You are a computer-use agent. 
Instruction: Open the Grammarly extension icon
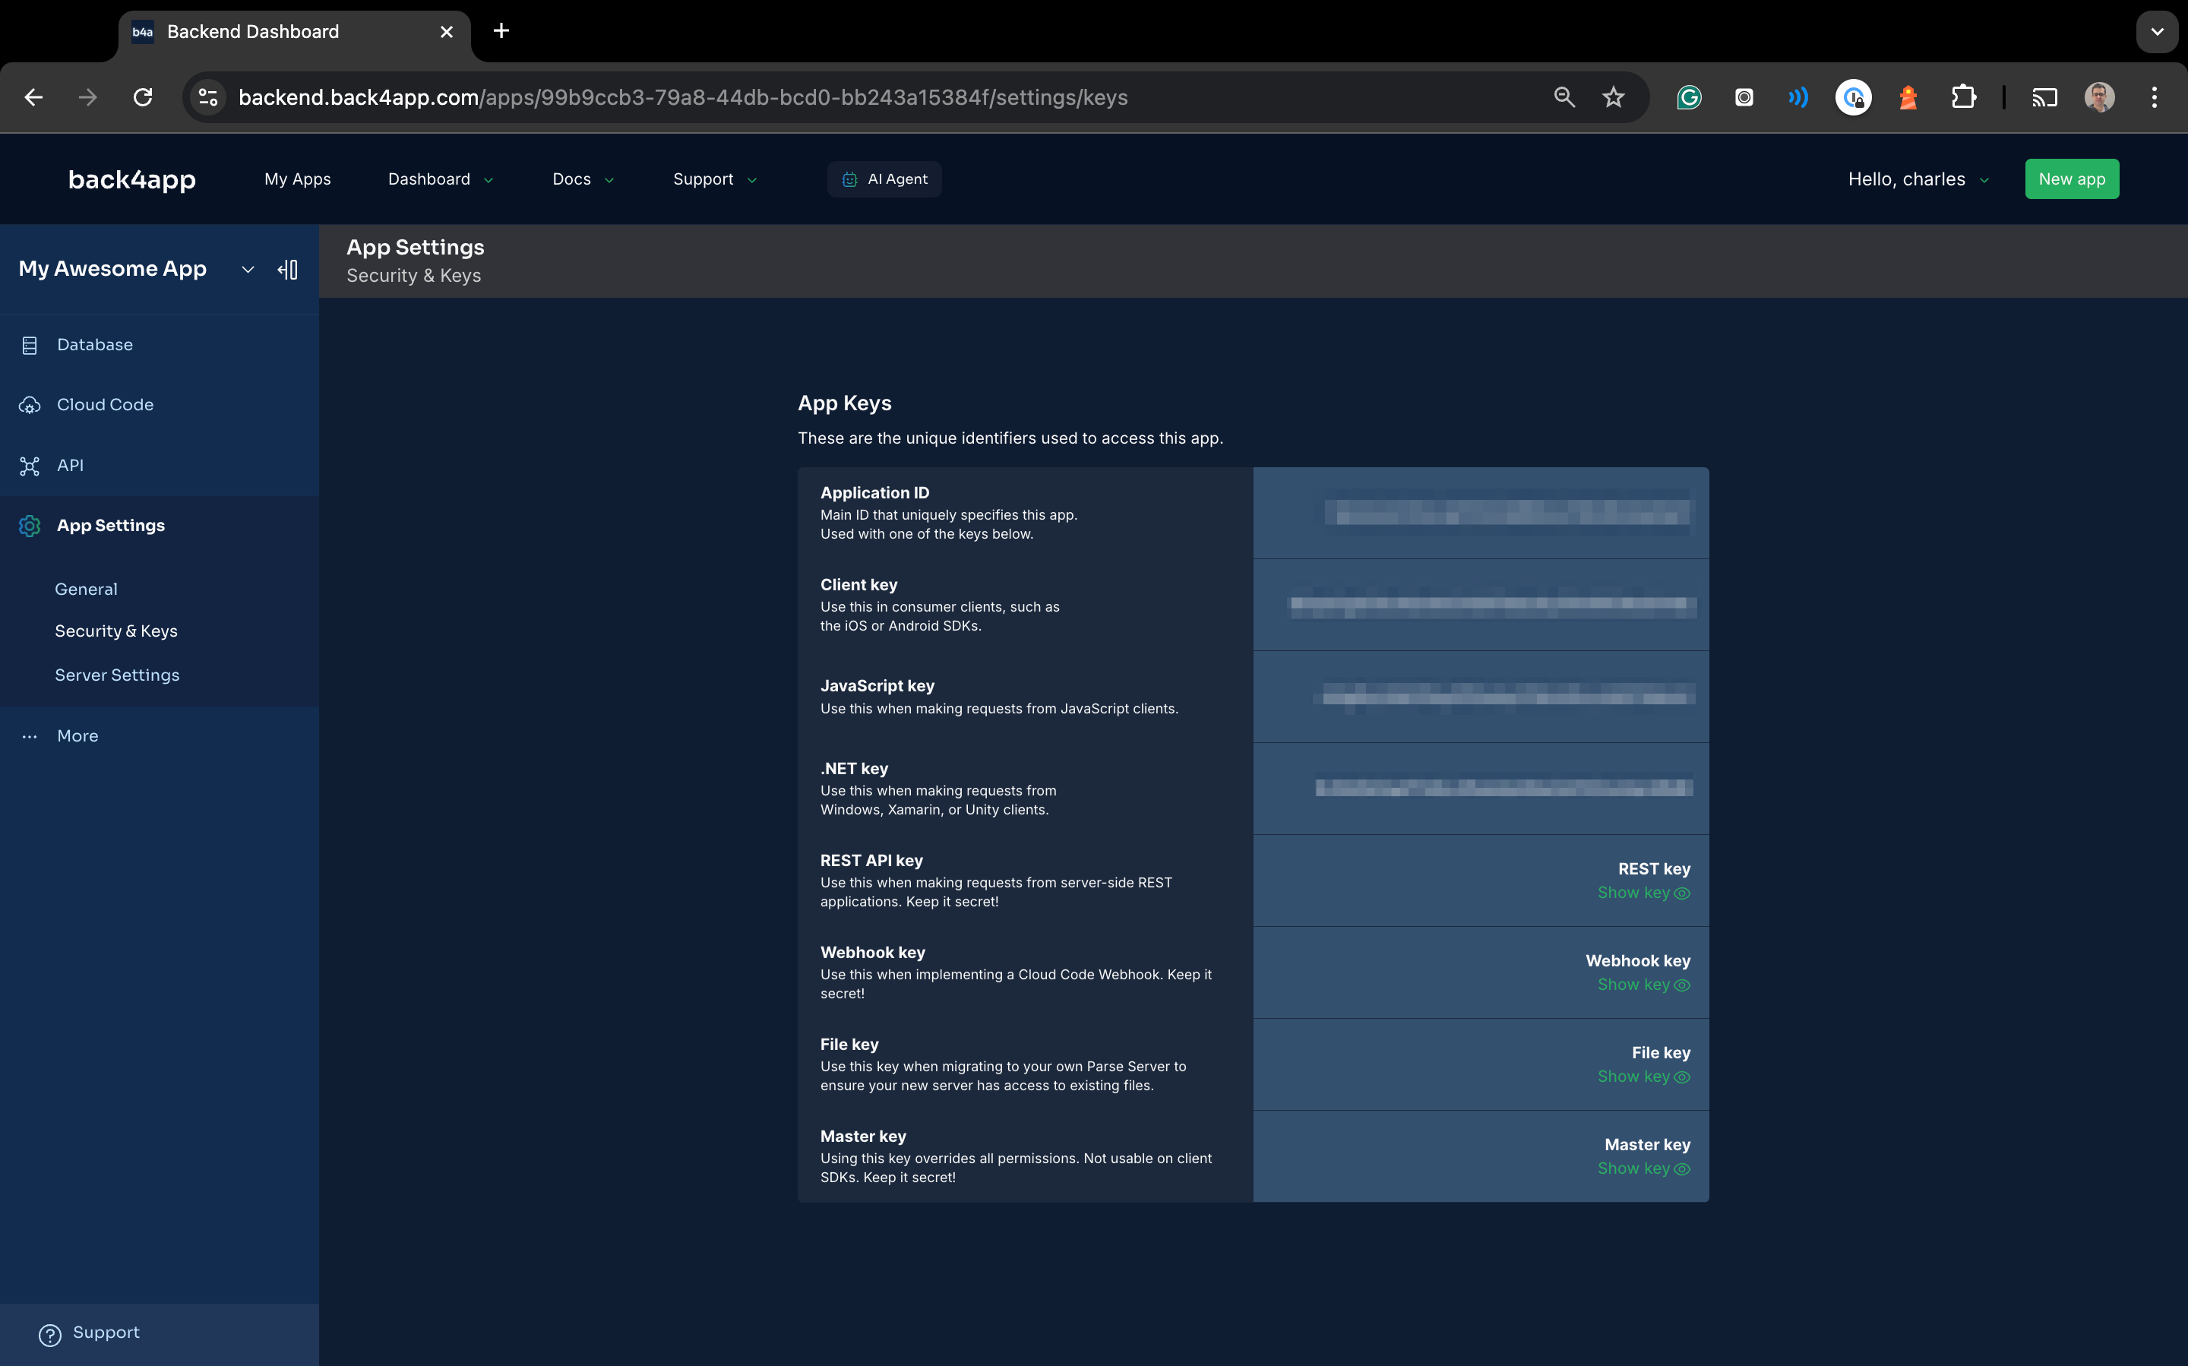pos(1688,97)
